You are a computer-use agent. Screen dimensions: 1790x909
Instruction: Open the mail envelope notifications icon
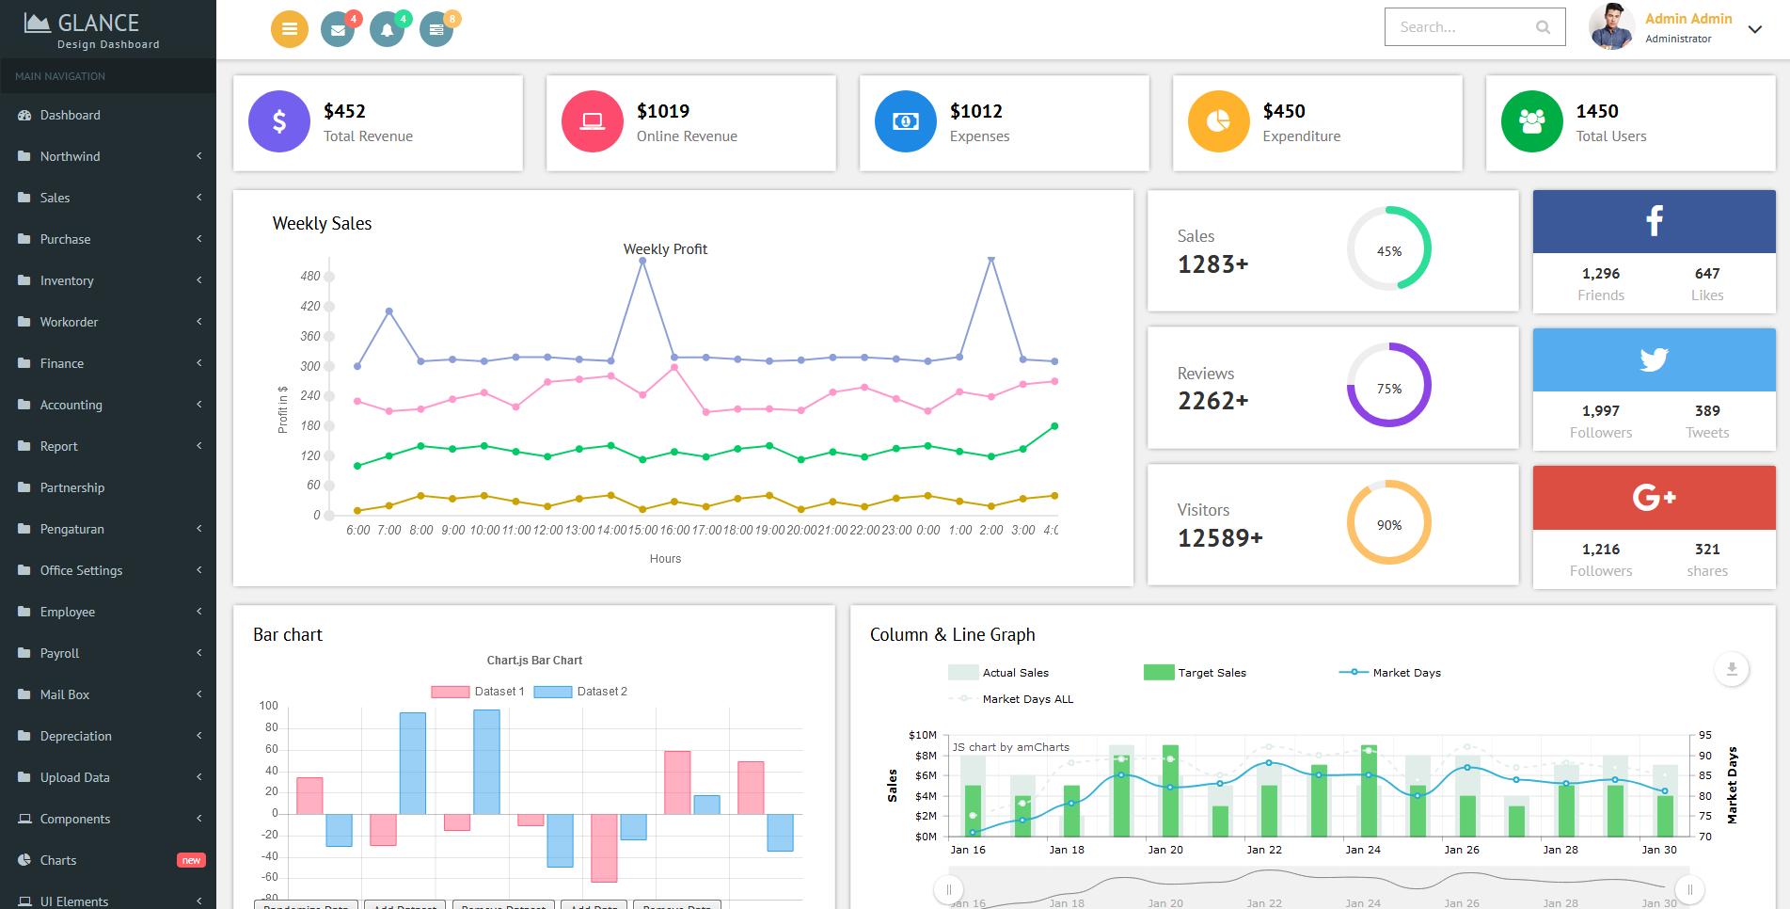click(x=338, y=30)
